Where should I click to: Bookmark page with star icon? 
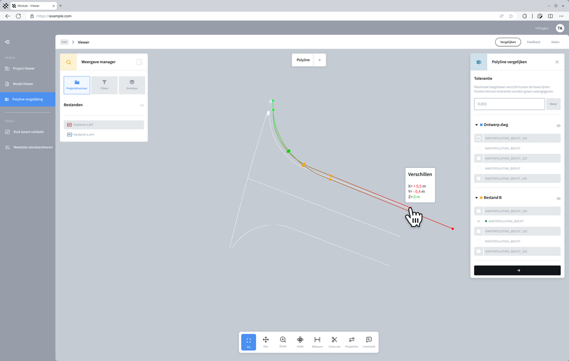[511, 16]
